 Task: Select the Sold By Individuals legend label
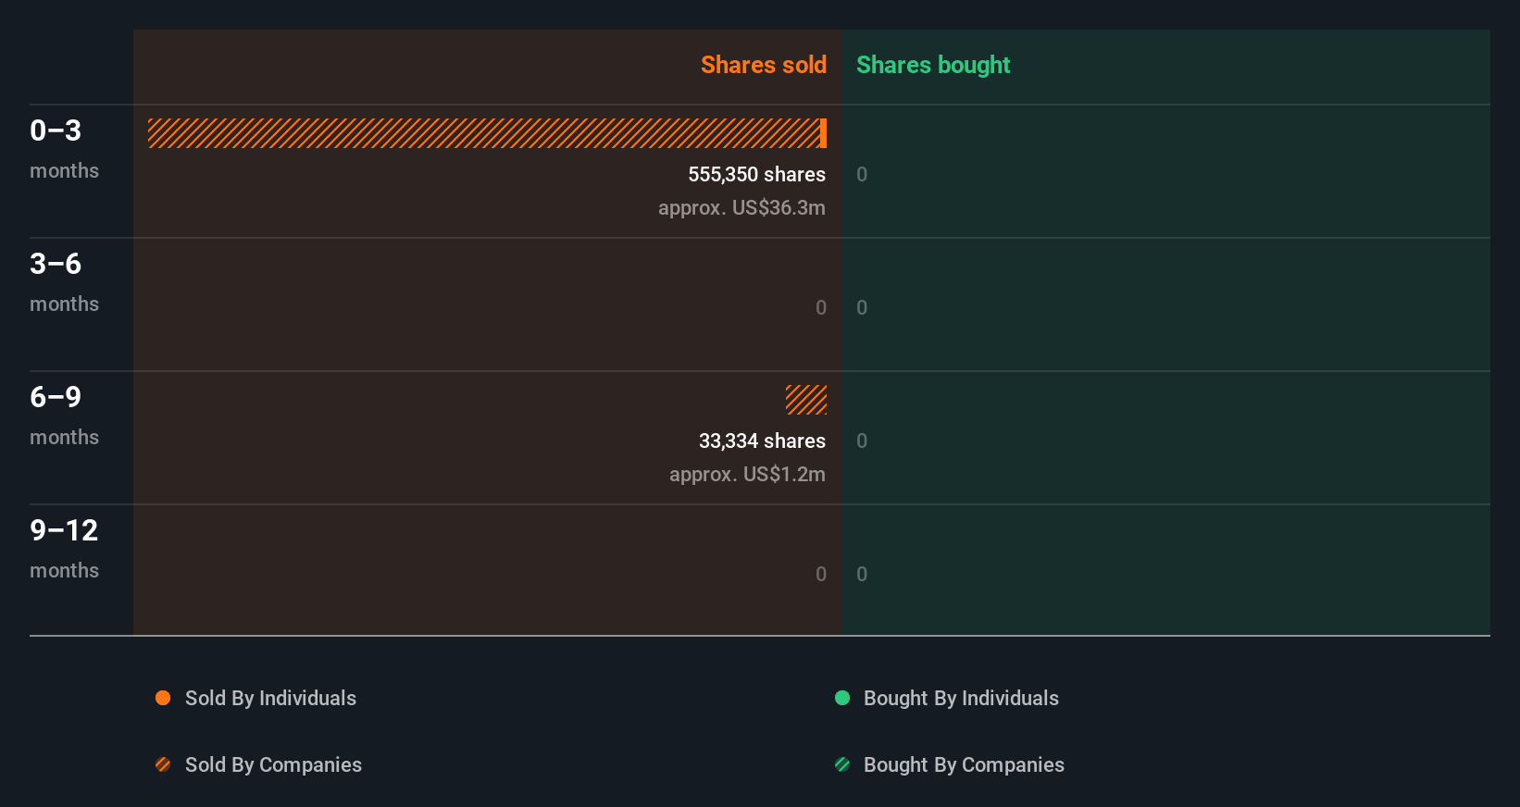[x=270, y=698]
